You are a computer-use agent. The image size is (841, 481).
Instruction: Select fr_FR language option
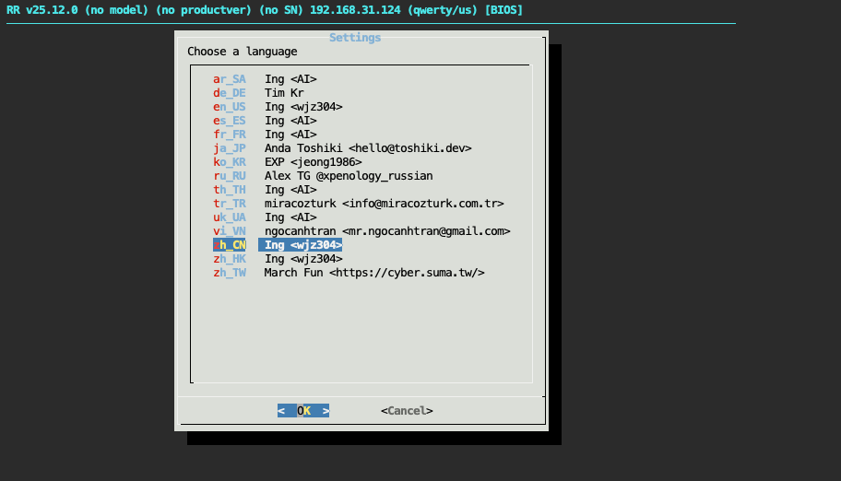pos(230,135)
